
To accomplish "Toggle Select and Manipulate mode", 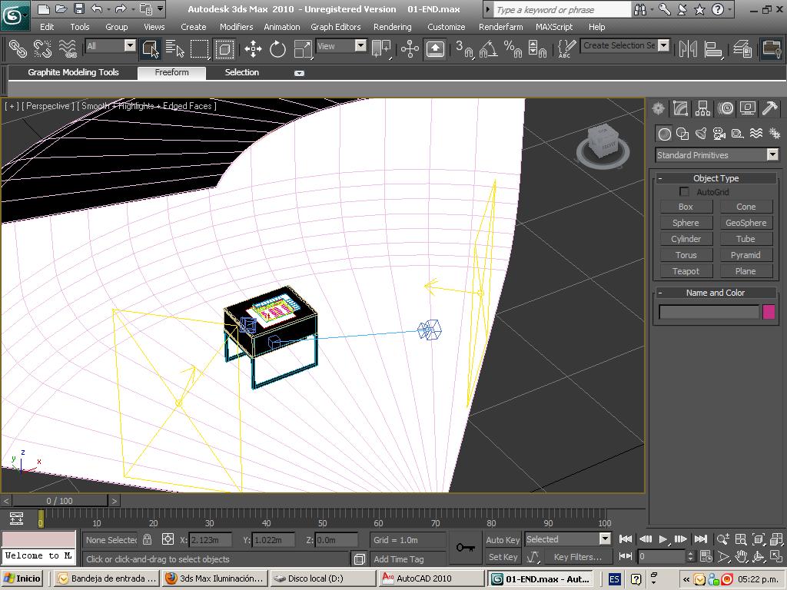I will click(410, 48).
